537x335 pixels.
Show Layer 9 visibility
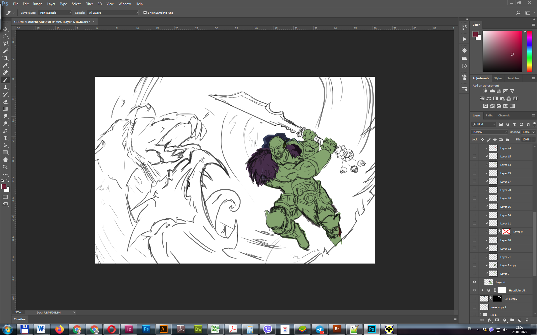[474, 232]
